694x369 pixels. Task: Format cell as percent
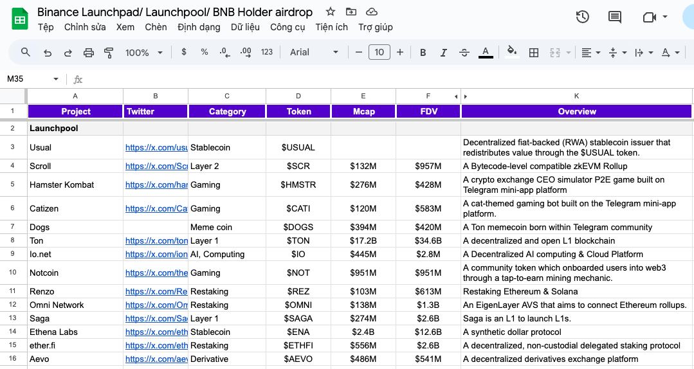(x=204, y=52)
